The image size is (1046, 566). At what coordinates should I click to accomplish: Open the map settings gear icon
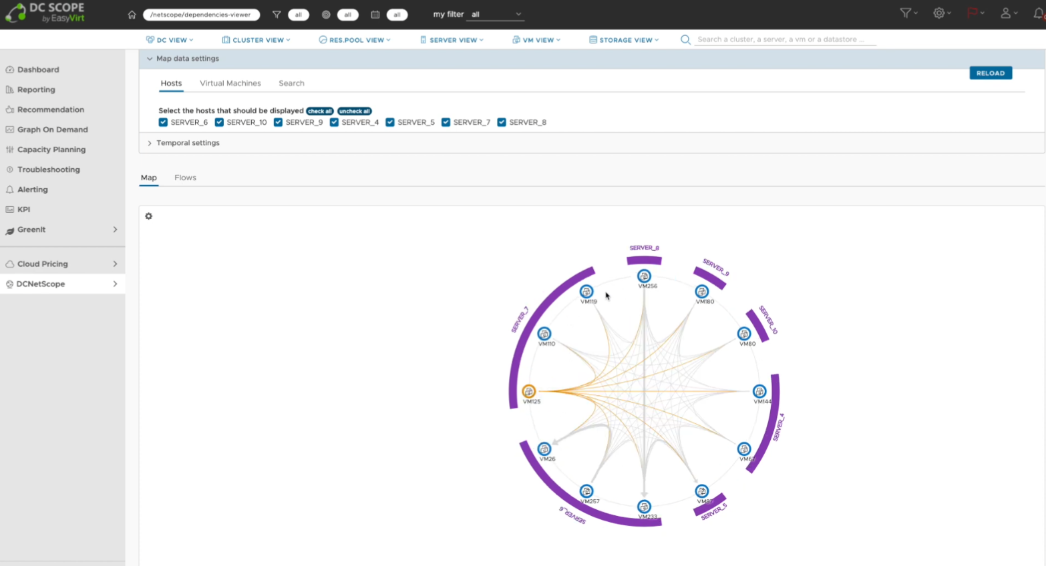[x=149, y=216]
